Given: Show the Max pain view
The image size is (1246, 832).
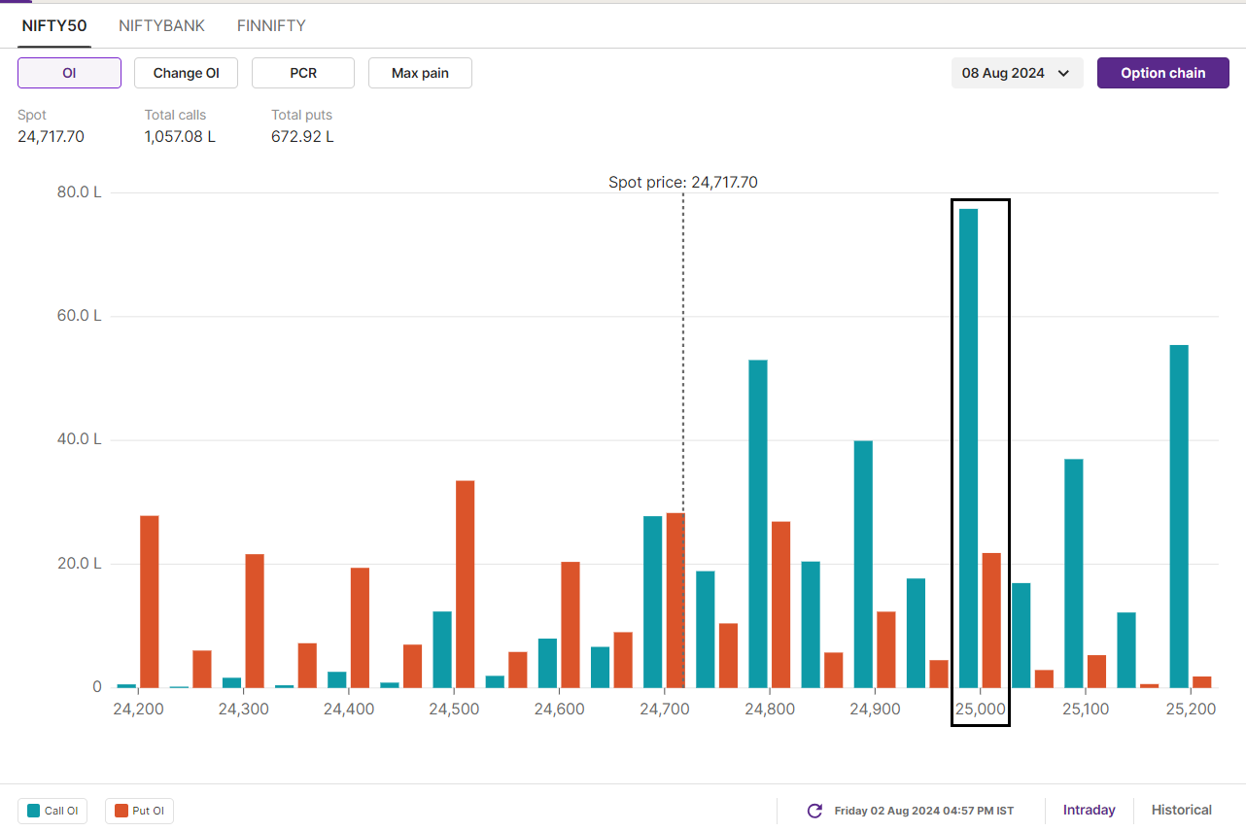Looking at the screenshot, I should (420, 73).
